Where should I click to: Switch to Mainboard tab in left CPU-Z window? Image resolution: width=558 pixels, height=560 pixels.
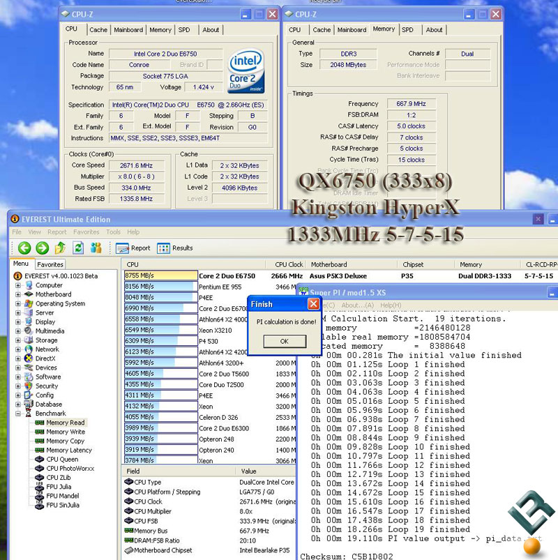coord(128,30)
